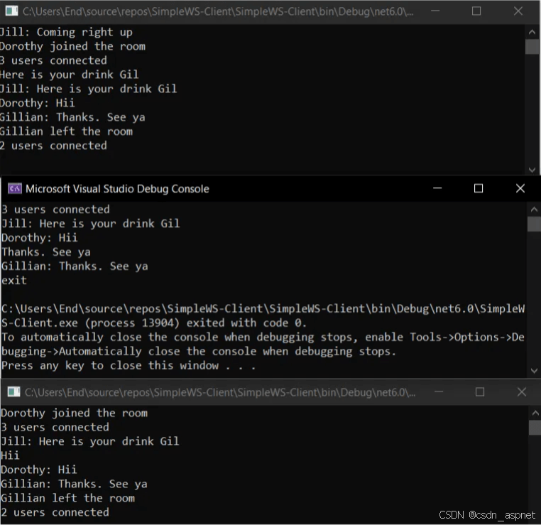Click scroll-down arrow in top console

[x=532, y=170]
